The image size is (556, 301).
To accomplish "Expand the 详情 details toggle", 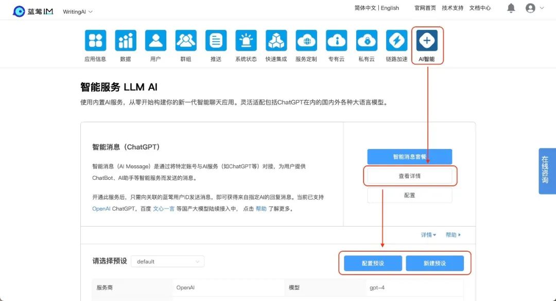I will click(x=428, y=235).
